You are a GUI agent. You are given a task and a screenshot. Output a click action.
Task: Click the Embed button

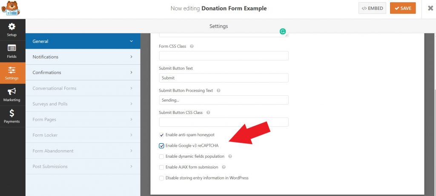pos(372,8)
